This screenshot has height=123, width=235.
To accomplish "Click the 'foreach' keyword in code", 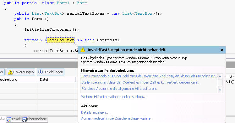I will 33,40.
